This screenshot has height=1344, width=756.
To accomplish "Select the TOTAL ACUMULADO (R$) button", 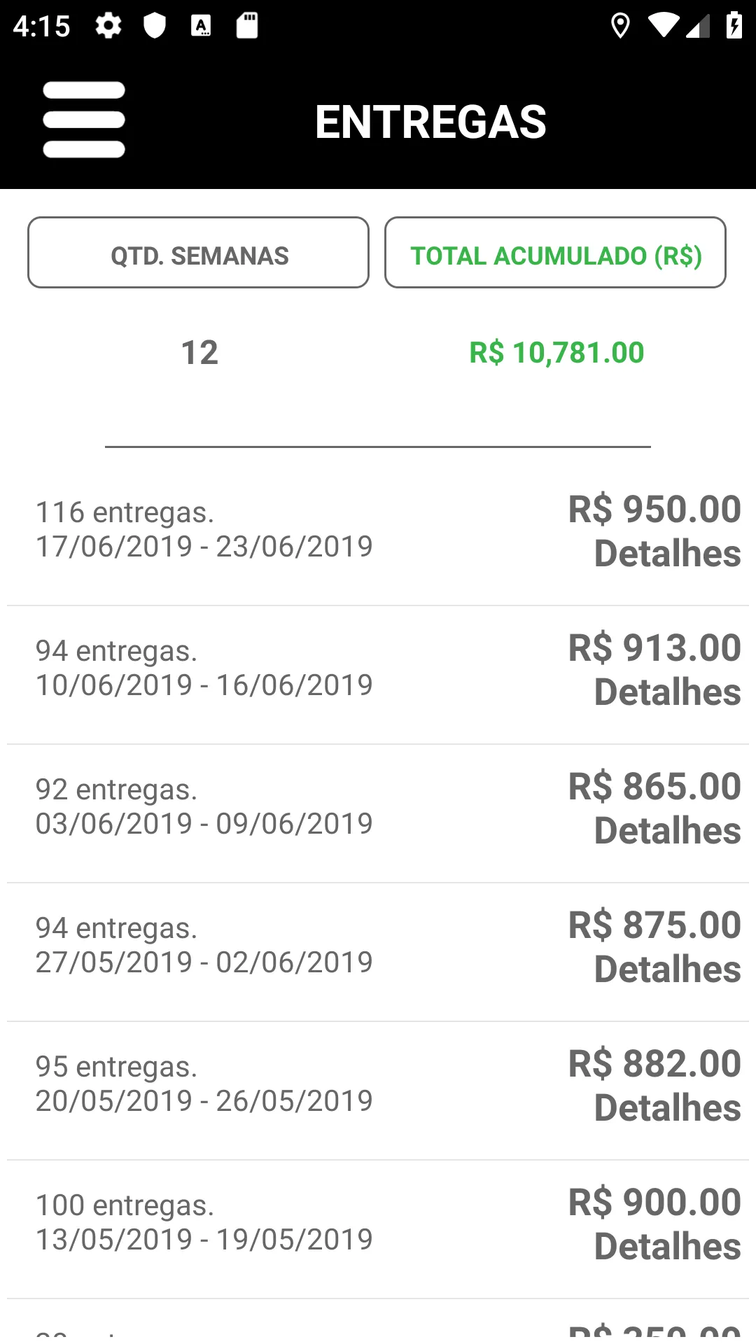I will (555, 253).
